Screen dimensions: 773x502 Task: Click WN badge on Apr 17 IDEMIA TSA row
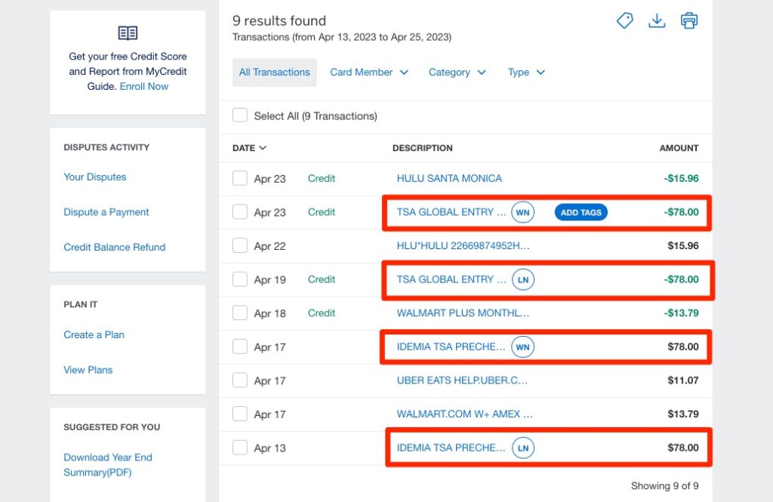tap(522, 347)
